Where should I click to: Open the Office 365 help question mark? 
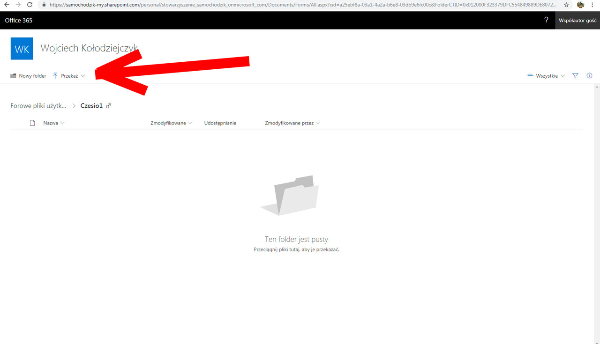click(x=546, y=20)
